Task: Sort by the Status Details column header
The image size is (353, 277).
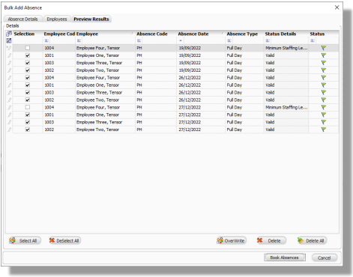Action: [x=286, y=34]
